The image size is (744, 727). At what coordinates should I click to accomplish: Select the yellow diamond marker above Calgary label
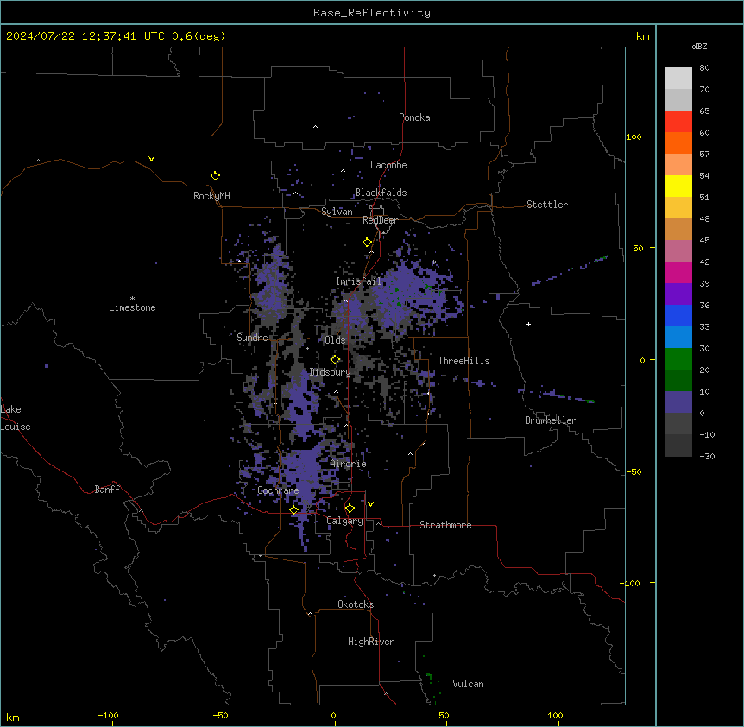350,509
